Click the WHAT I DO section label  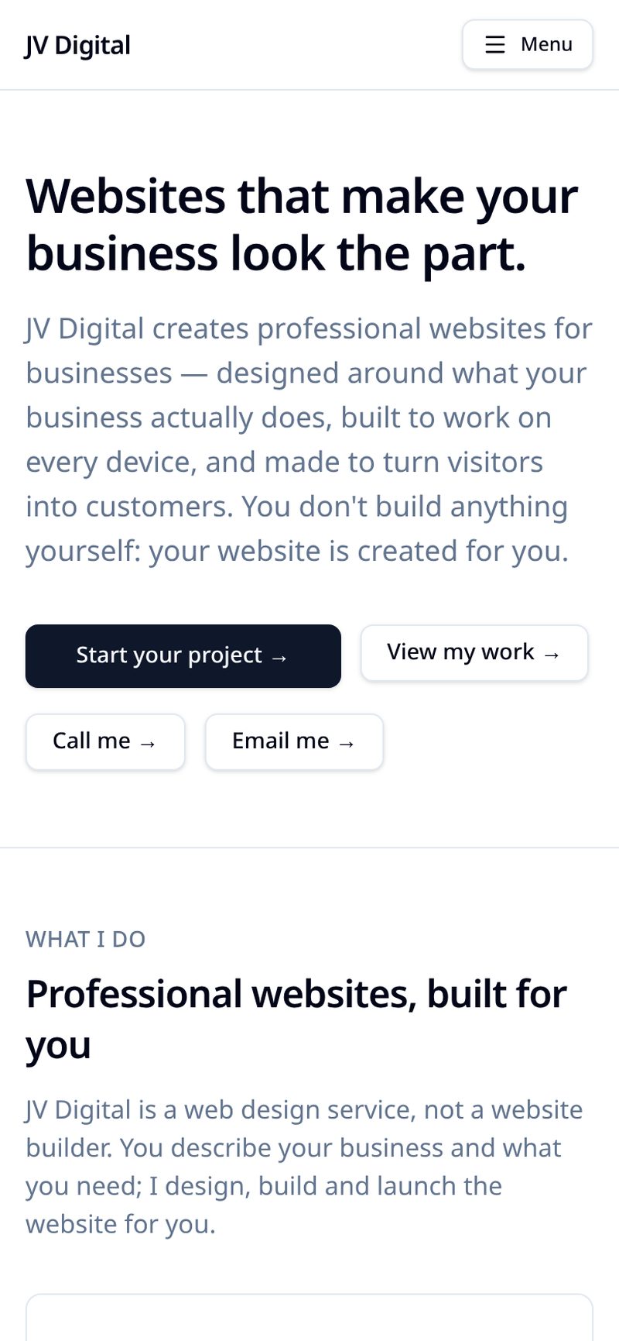click(x=86, y=939)
